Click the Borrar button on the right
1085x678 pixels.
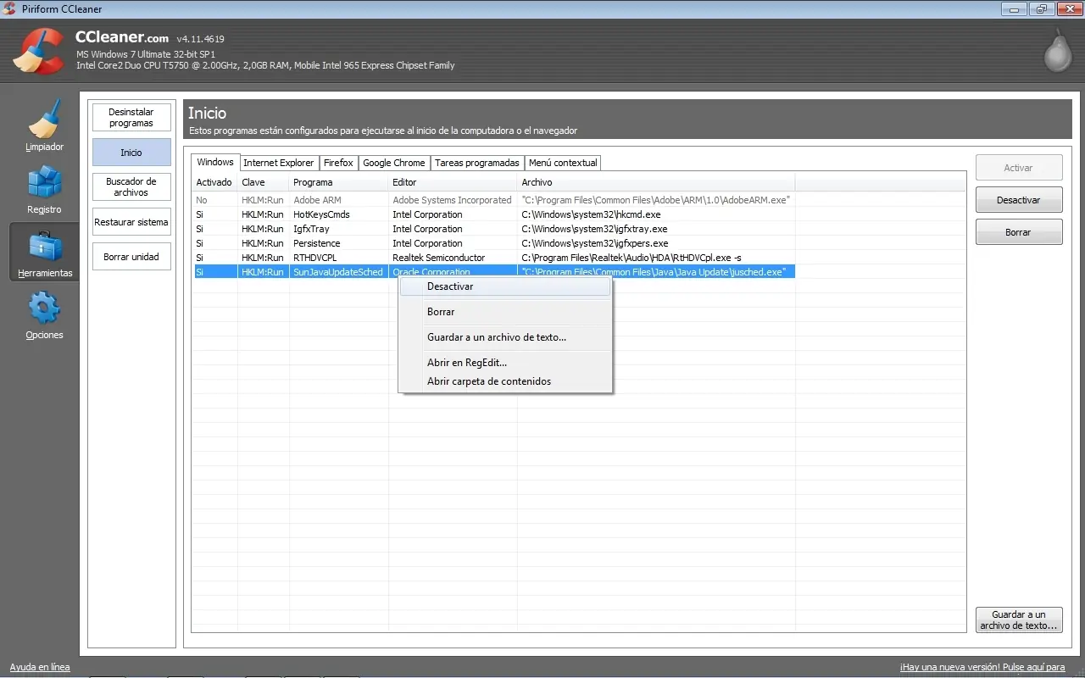pos(1019,232)
